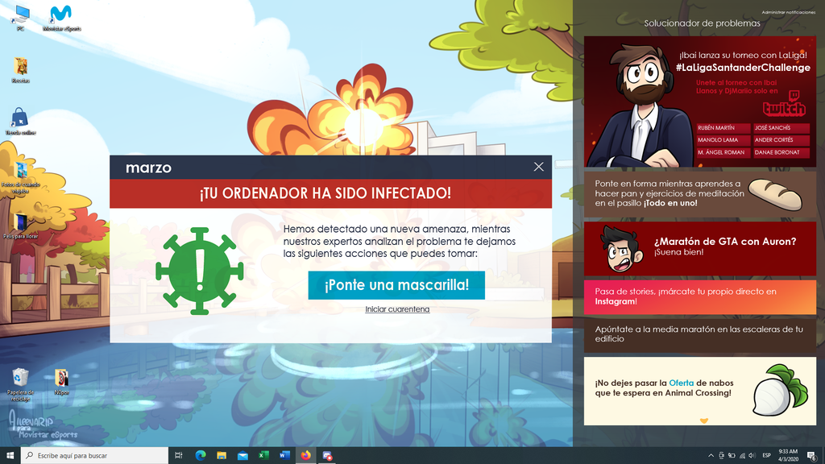Open the Discord taskbar icon
This screenshot has height=464, width=825.
tap(327, 455)
